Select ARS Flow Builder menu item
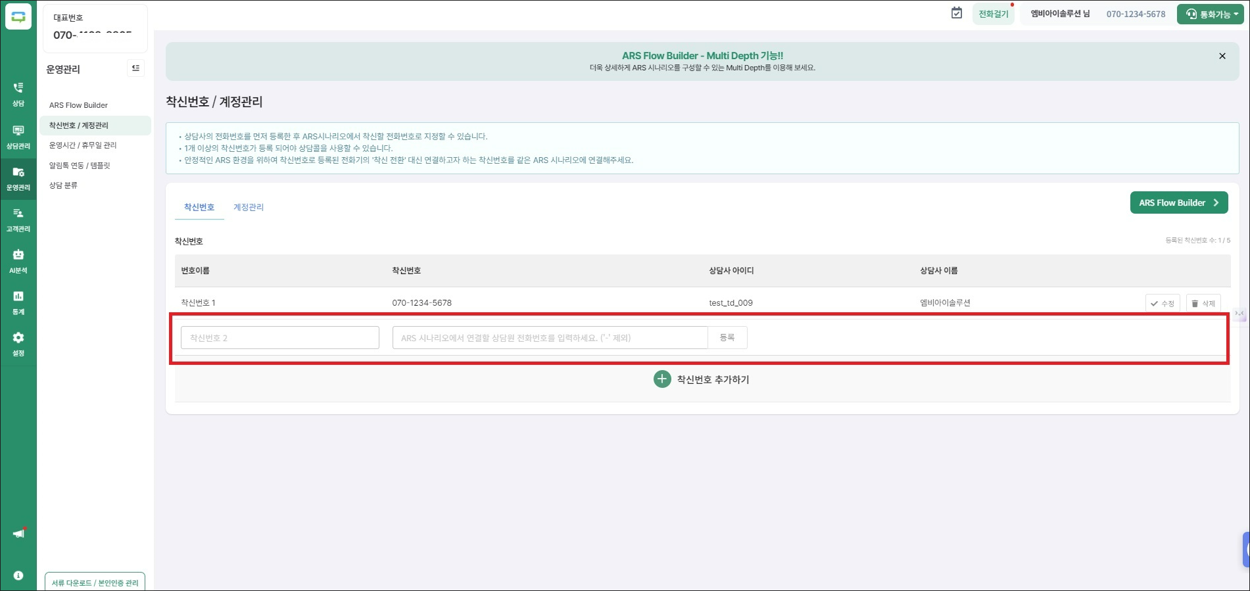1250x591 pixels. click(x=78, y=105)
